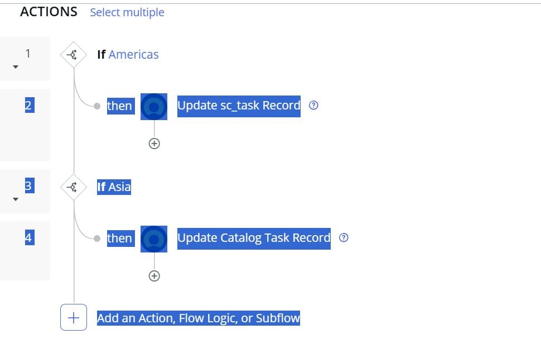Click Add an Action, Flow Logic, or Subflow
The image size is (541, 348).
199,318
